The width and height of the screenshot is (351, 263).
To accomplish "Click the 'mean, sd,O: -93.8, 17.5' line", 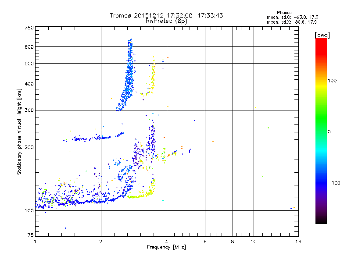I will point(292,17).
